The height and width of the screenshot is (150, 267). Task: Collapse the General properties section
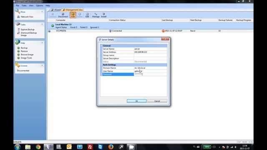(x=101, y=46)
